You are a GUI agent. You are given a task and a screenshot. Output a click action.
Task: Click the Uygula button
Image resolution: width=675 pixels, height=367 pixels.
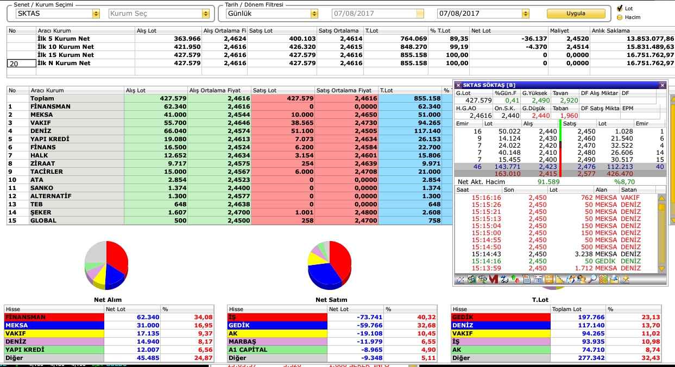point(576,14)
